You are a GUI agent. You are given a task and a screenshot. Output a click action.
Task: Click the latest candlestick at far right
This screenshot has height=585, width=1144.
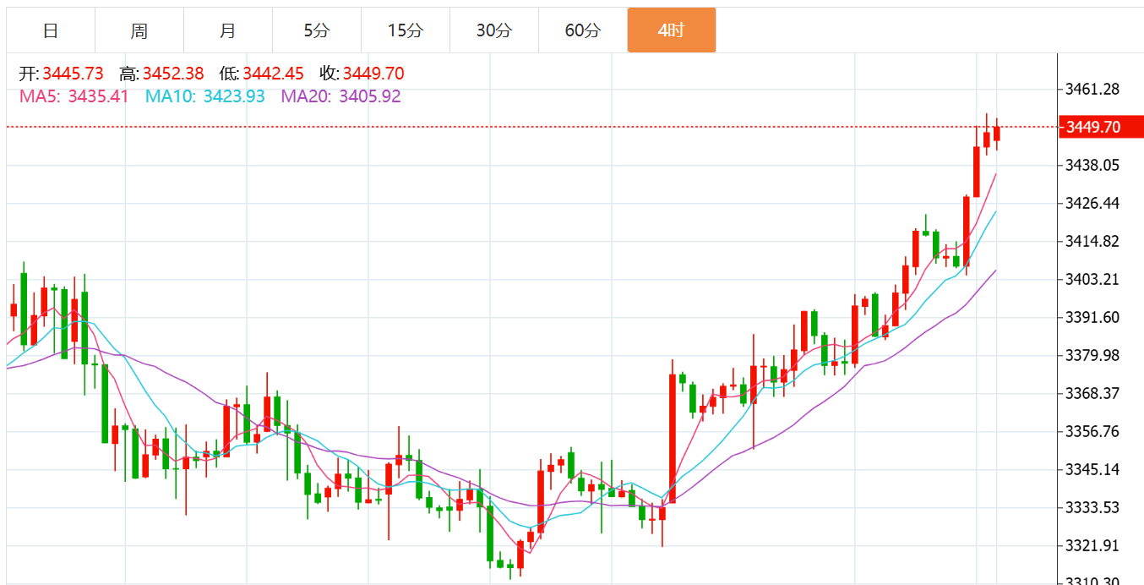(x=997, y=134)
